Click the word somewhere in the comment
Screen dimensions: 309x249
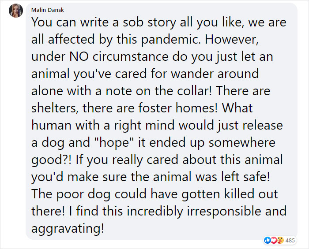(242, 142)
